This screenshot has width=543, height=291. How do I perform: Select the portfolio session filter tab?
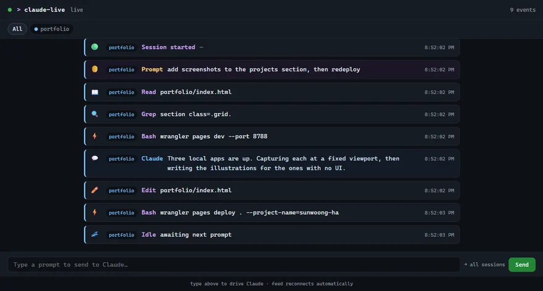[52, 29]
